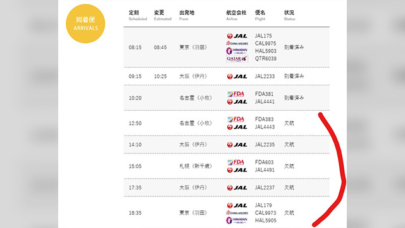
Task: Click the 出発地 From column header
Action: [187, 15]
